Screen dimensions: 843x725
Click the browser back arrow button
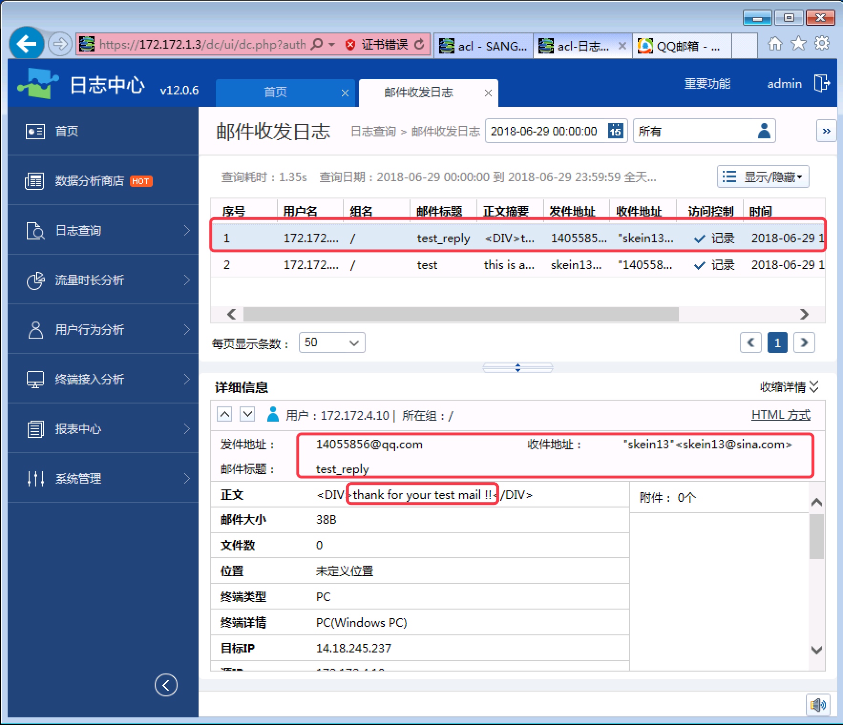click(x=27, y=44)
